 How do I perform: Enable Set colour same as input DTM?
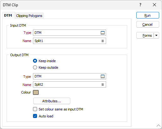(35, 109)
